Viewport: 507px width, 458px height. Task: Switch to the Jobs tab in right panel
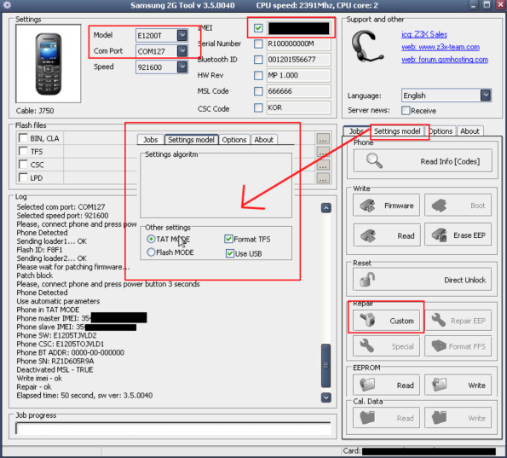click(356, 131)
